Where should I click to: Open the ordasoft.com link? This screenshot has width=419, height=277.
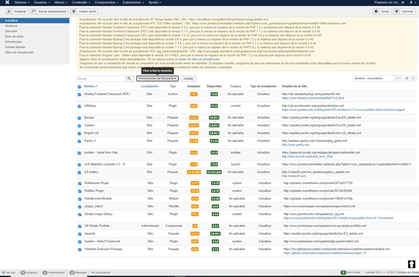294,176
